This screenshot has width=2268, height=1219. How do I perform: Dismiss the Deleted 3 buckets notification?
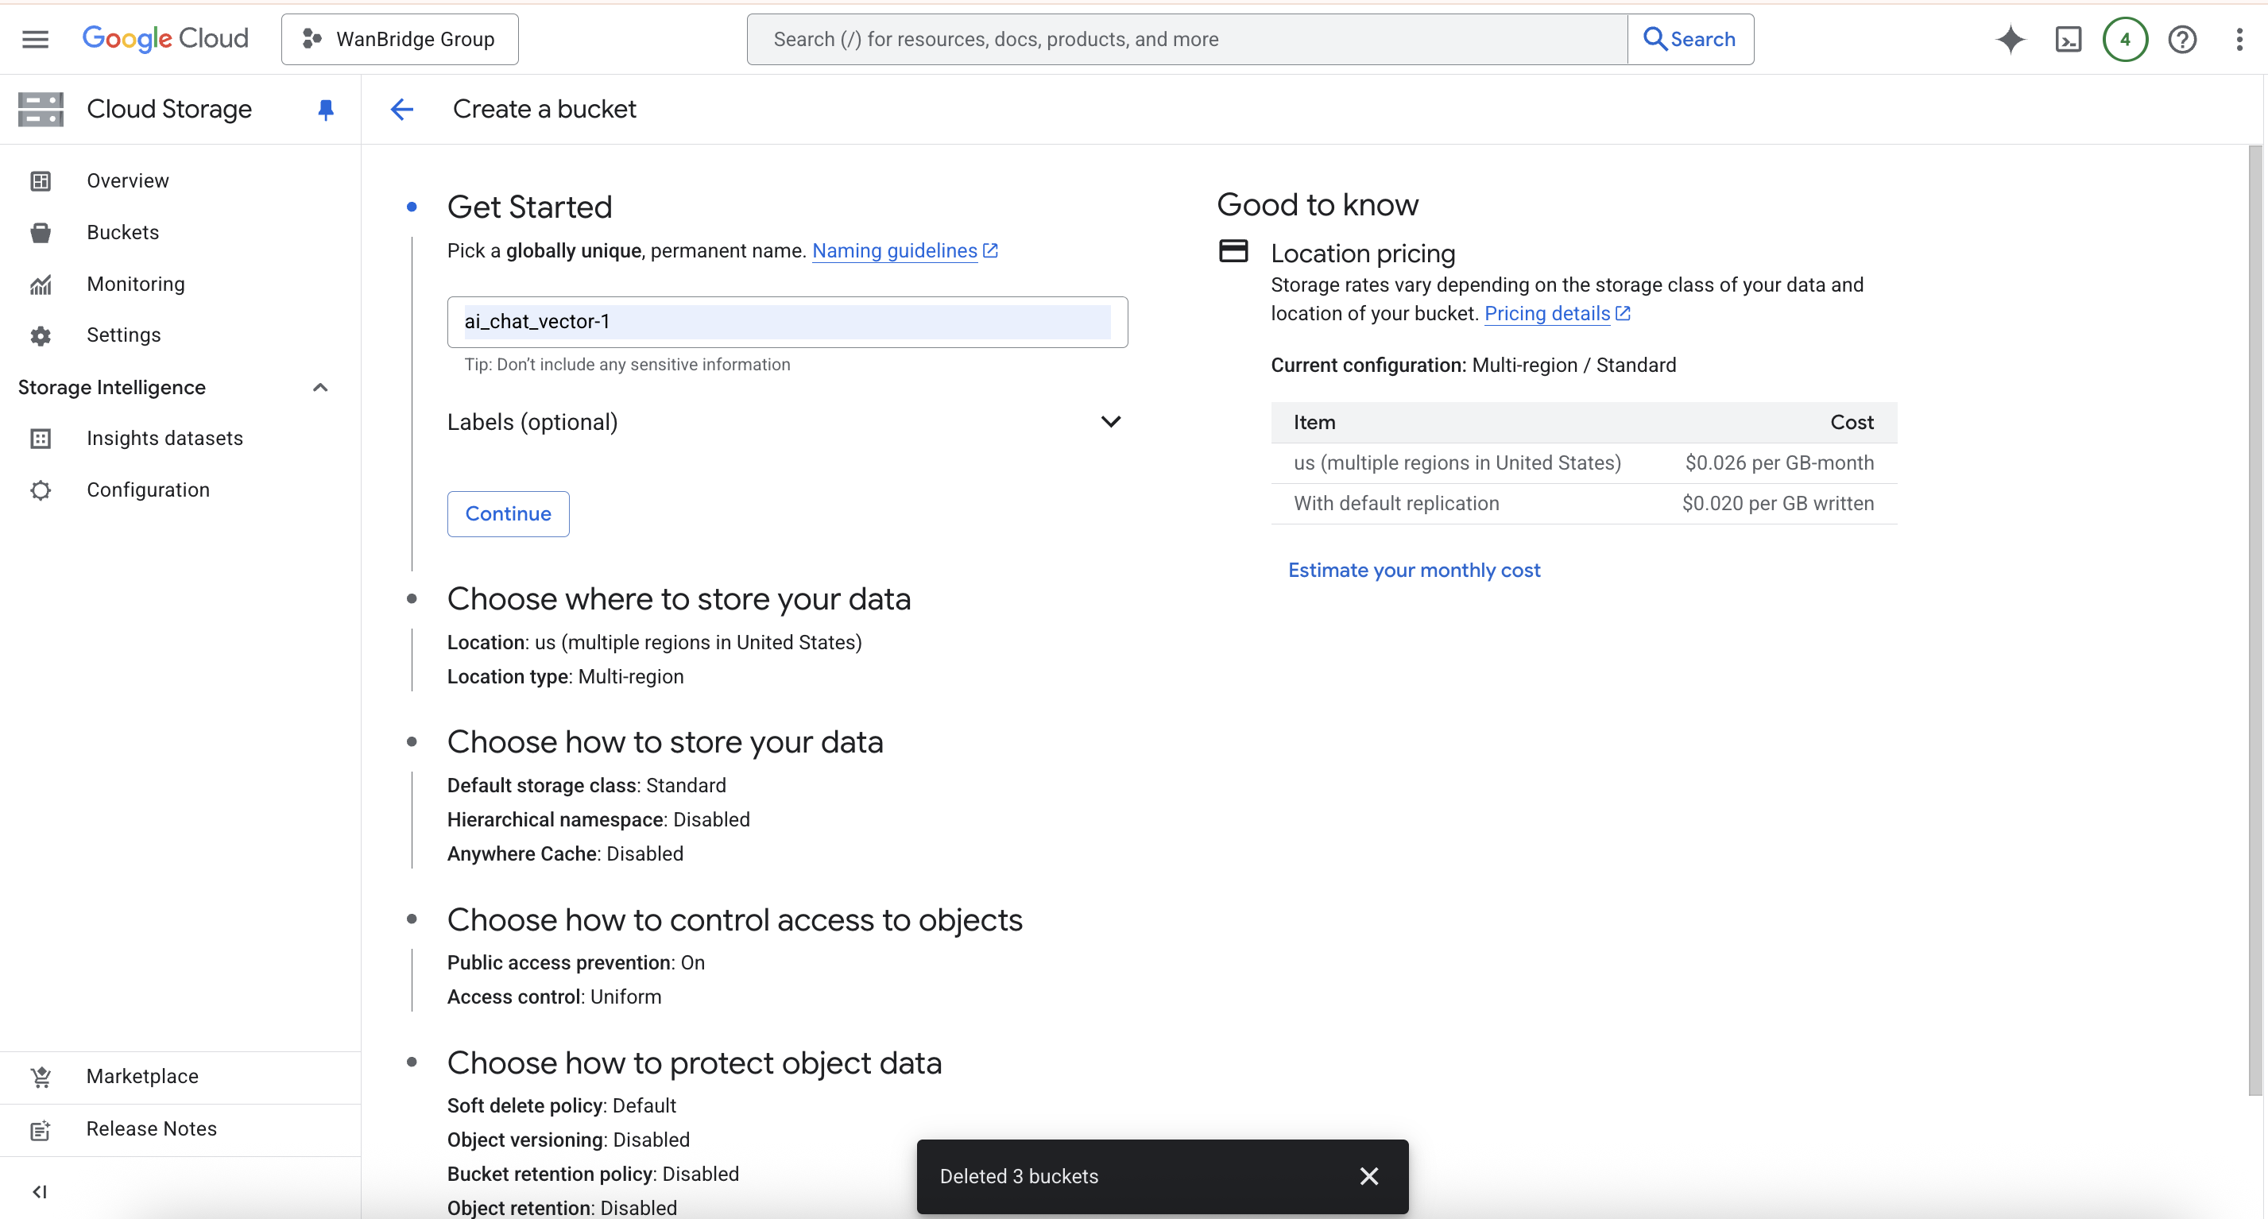[x=1368, y=1176]
